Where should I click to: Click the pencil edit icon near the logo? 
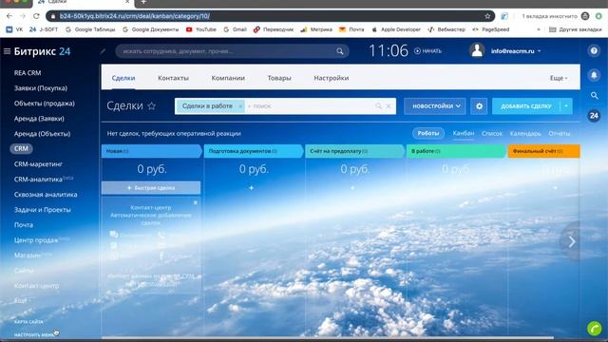[103, 51]
